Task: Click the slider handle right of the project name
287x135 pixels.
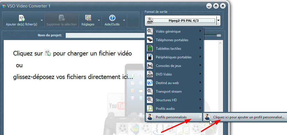Action: point(219,35)
